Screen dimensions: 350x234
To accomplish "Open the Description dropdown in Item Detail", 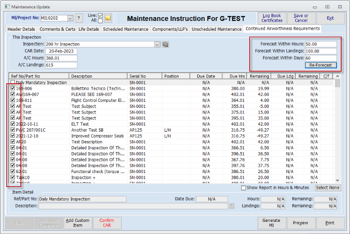I will click(231, 206).
